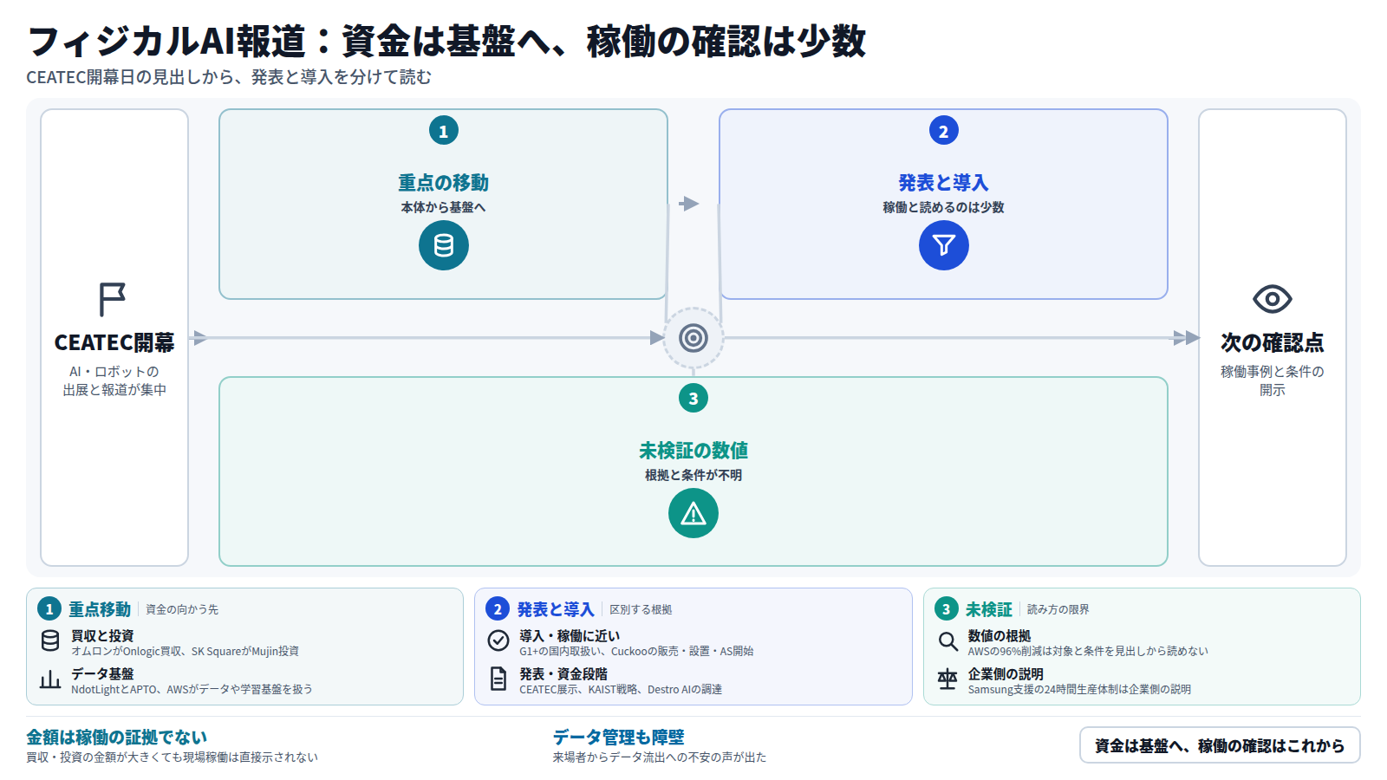1387x780 pixels.
Task: Click the label 区別する根拠
Action: (641, 609)
